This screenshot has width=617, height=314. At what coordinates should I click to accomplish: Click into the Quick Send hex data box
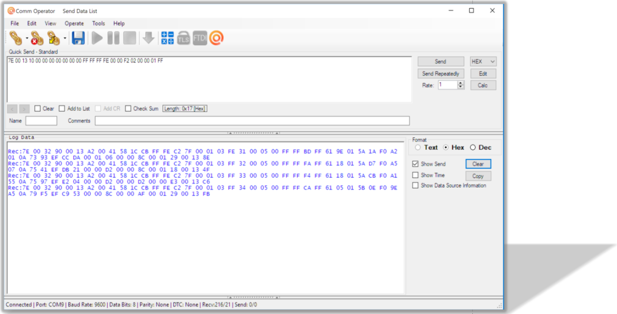click(x=209, y=79)
